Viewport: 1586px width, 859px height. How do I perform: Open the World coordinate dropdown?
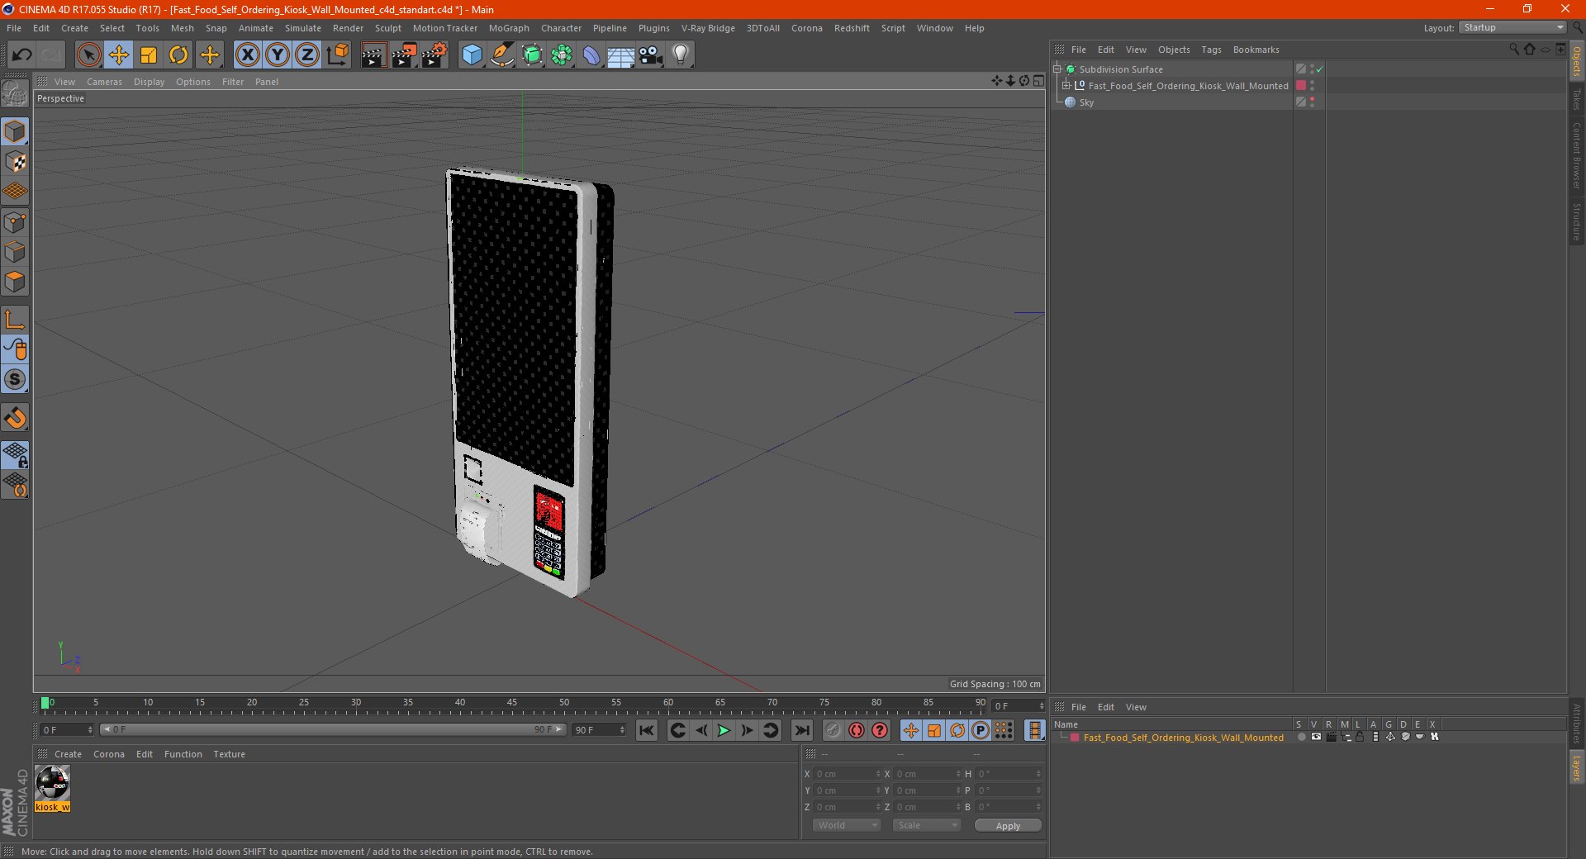(x=847, y=825)
